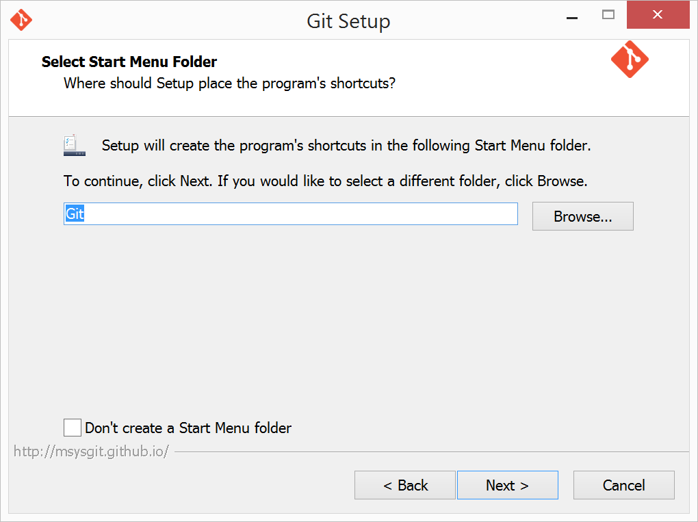
Task: Cancel the Git installation
Action: (623, 485)
